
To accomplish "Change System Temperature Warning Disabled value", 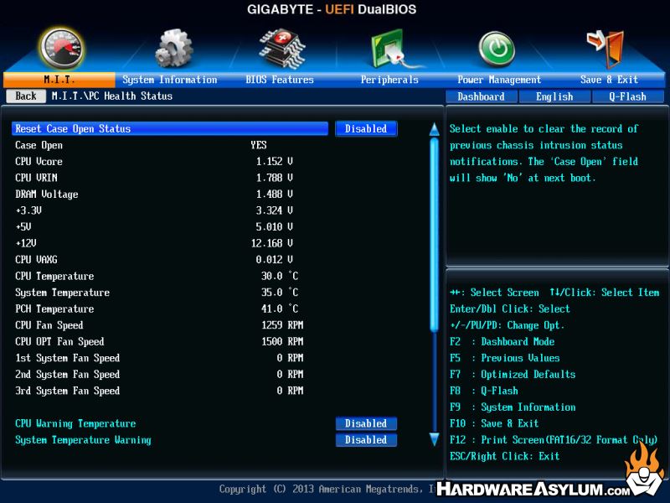I will tap(366, 439).
